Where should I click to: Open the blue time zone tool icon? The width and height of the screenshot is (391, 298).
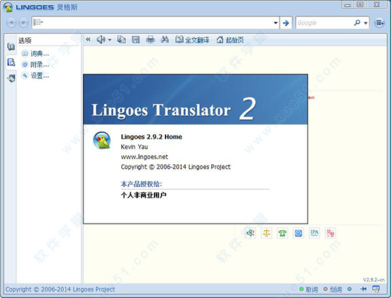298,233
